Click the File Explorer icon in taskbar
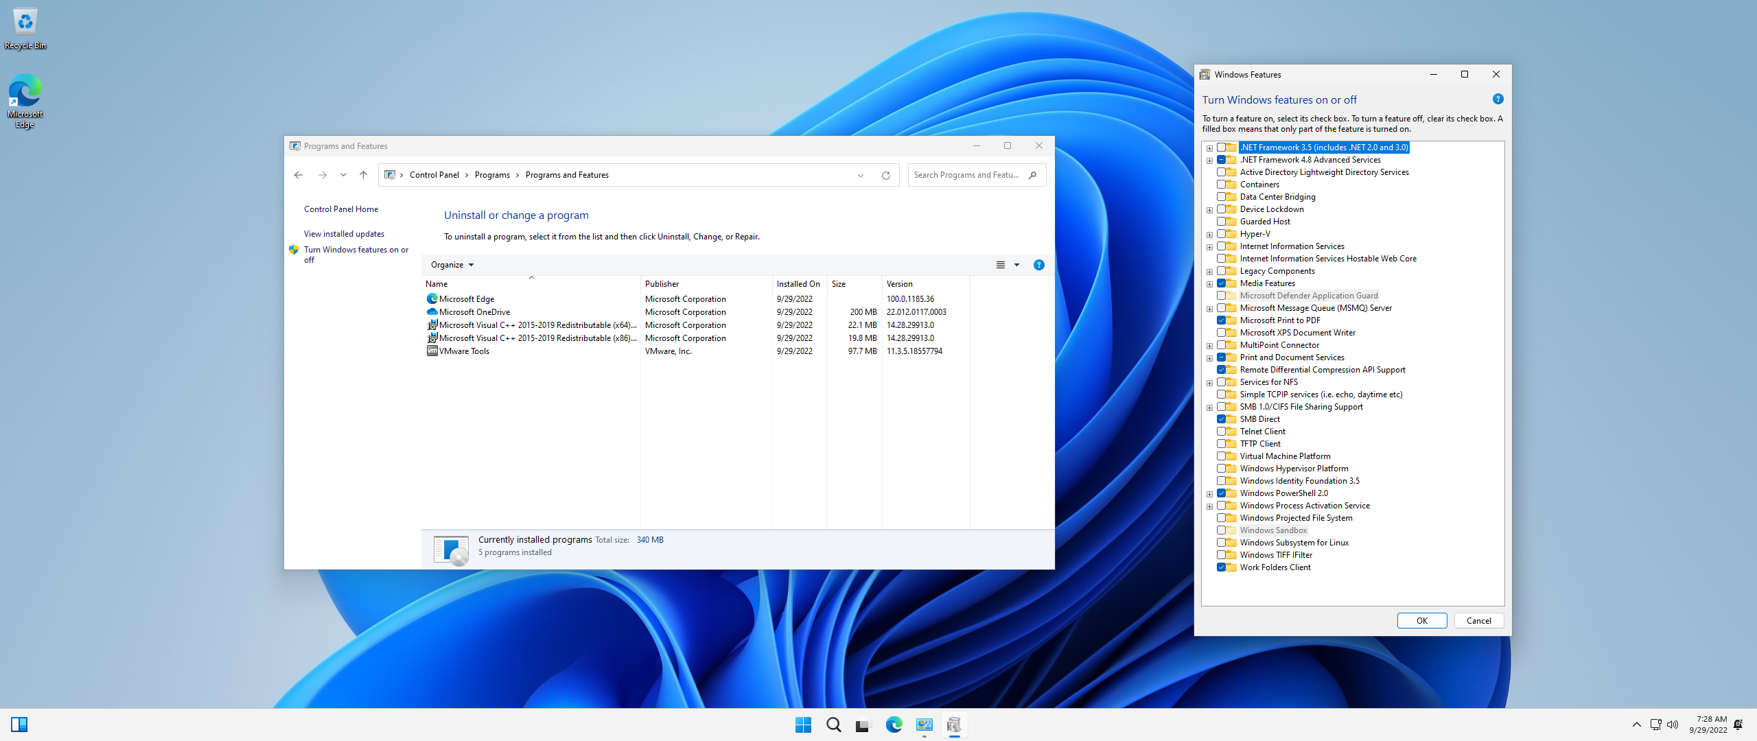The image size is (1757, 741). [x=863, y=725]
